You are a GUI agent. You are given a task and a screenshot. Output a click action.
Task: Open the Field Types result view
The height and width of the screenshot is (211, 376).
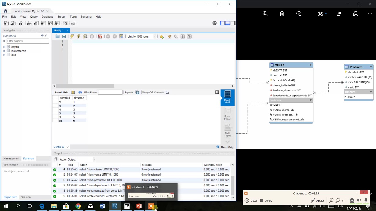[227, 130]
